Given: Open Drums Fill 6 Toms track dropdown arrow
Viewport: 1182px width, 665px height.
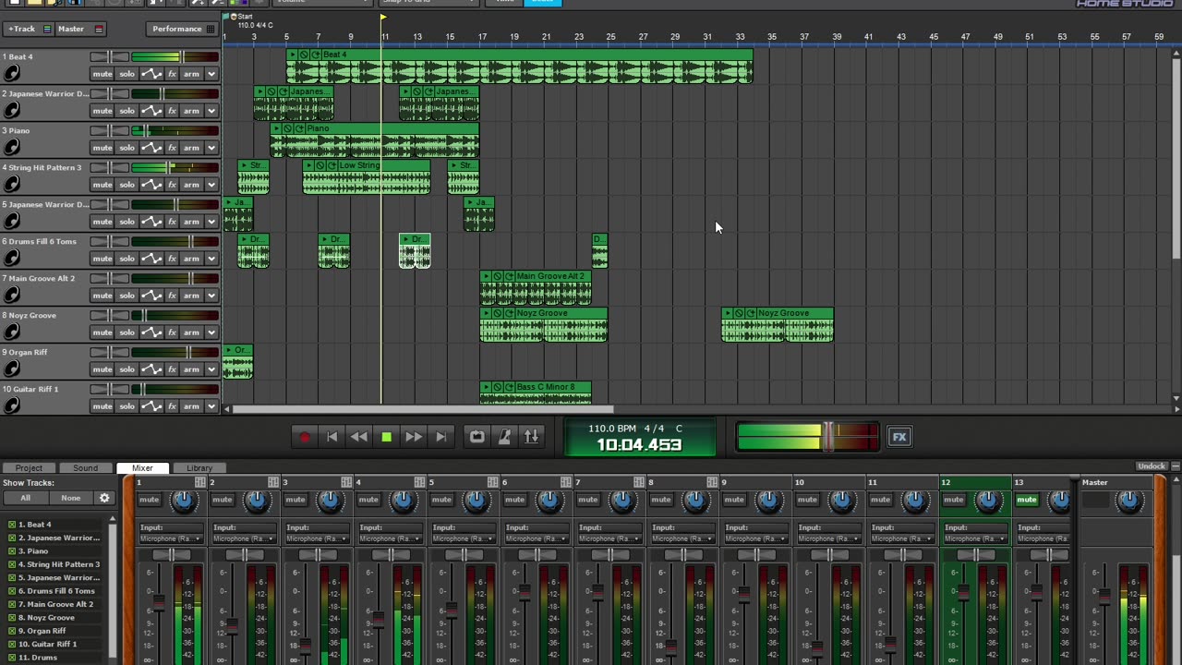Looking at the screenshot, I should [x=211, y=259].
